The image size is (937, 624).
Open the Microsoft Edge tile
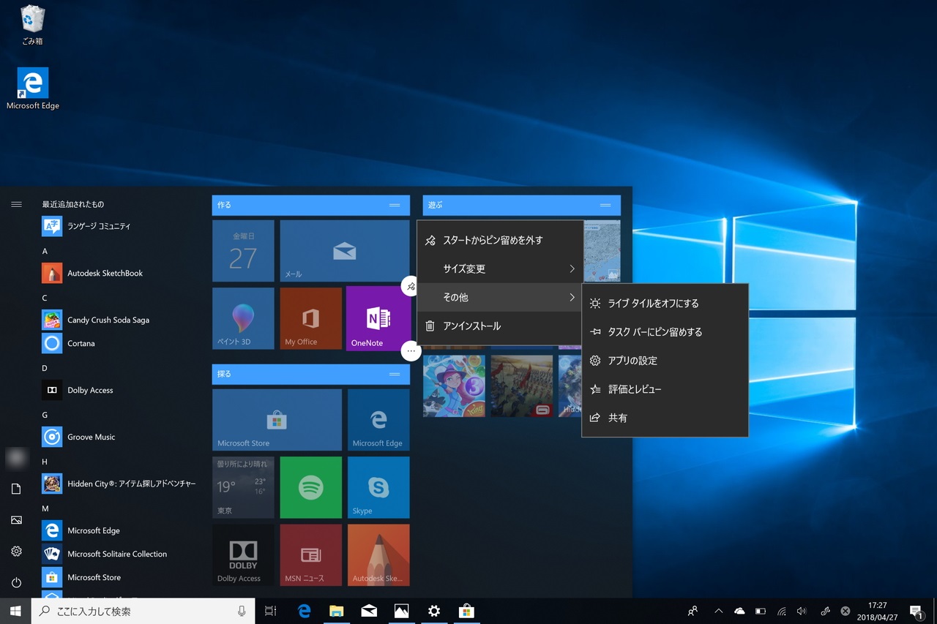(378, 420)
